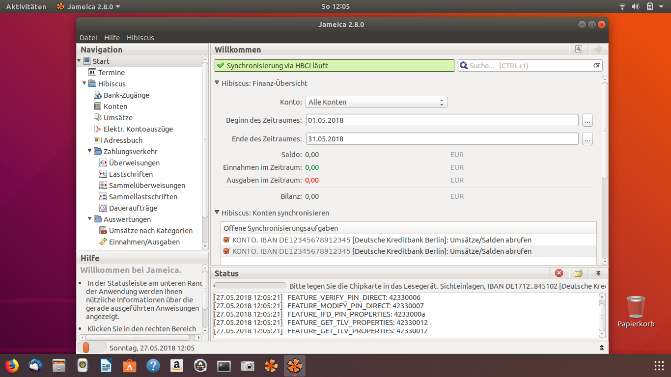Open the clock menu 'So 12:05'

[x=335, y=6]
